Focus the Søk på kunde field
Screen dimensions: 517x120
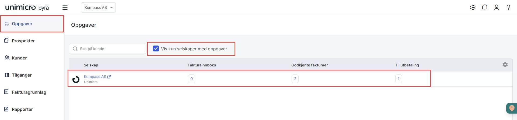108,49
